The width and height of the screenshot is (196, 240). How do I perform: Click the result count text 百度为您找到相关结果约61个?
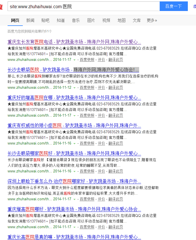pos(30,31)
